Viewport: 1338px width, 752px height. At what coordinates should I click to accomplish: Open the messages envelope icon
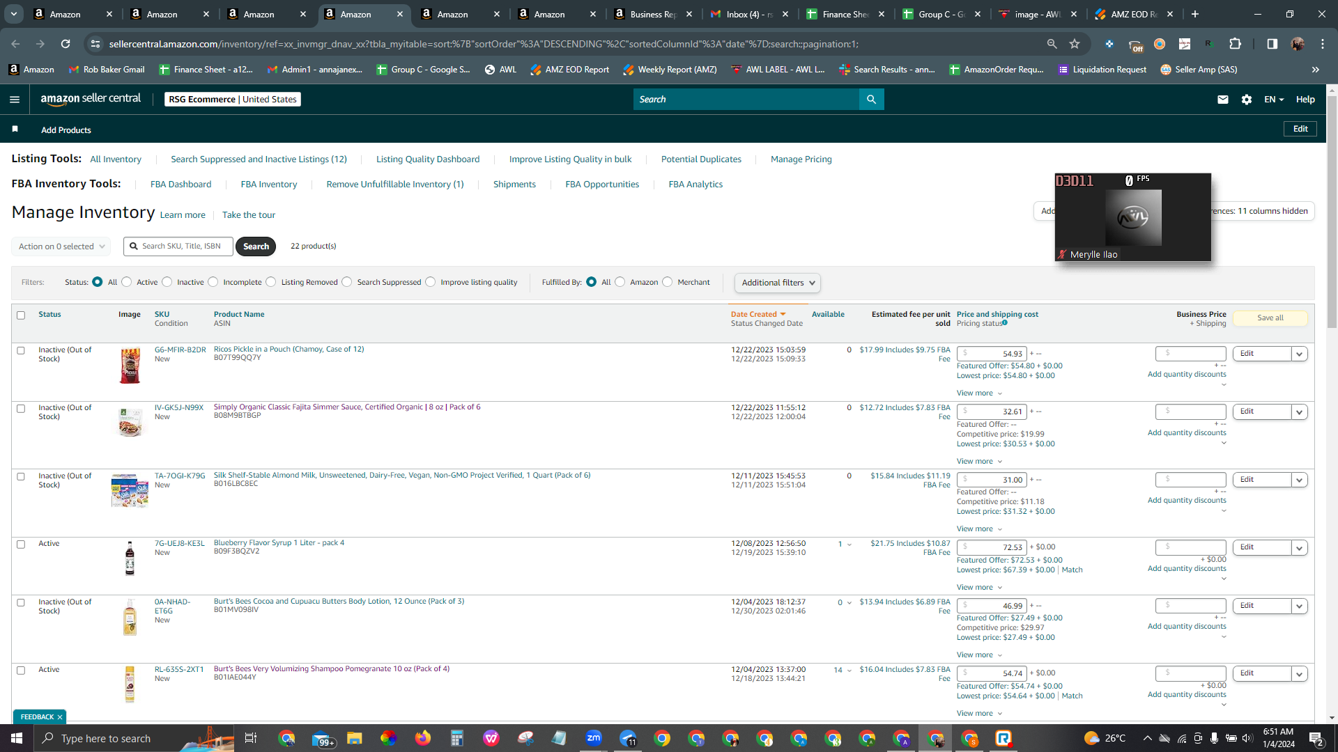tap(1222, 100)
